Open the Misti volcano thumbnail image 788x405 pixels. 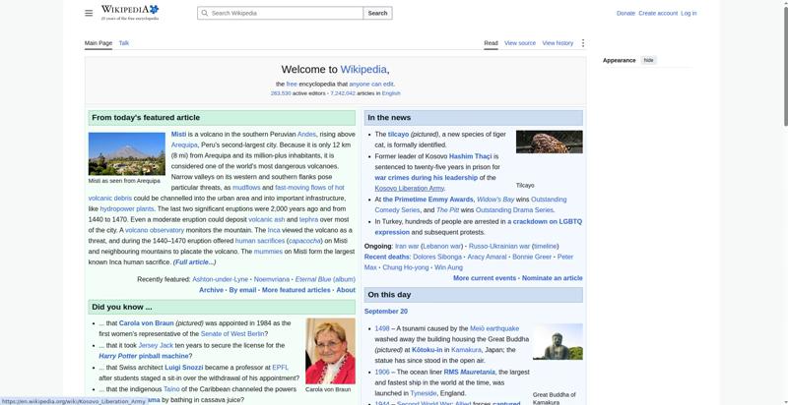[x=127, y=154]
